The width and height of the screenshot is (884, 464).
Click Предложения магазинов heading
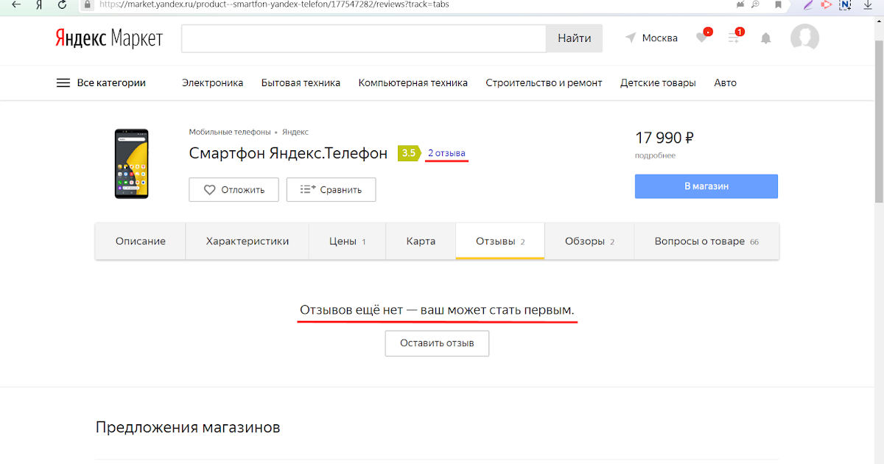188,427
